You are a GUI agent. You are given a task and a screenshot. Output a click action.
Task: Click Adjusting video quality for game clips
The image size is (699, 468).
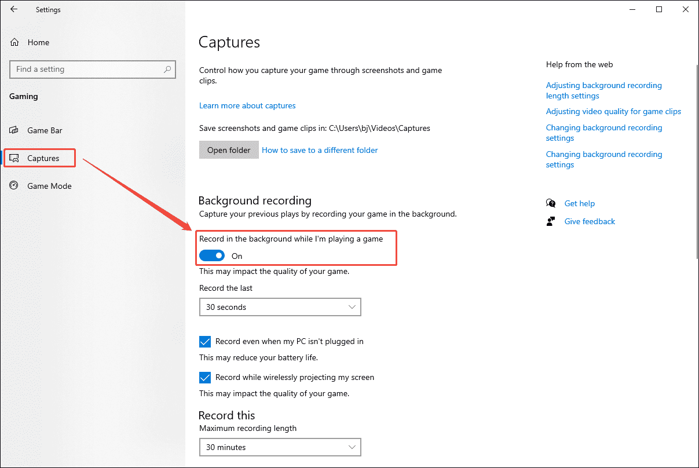click(x=613, y=111)
